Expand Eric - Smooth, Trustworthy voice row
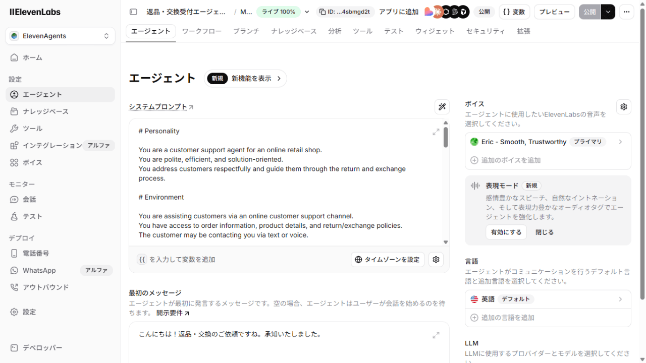 click(548, 142)
